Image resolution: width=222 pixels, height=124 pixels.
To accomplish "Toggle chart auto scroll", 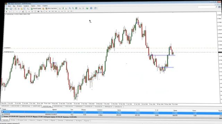I will (x=80, y=8).
